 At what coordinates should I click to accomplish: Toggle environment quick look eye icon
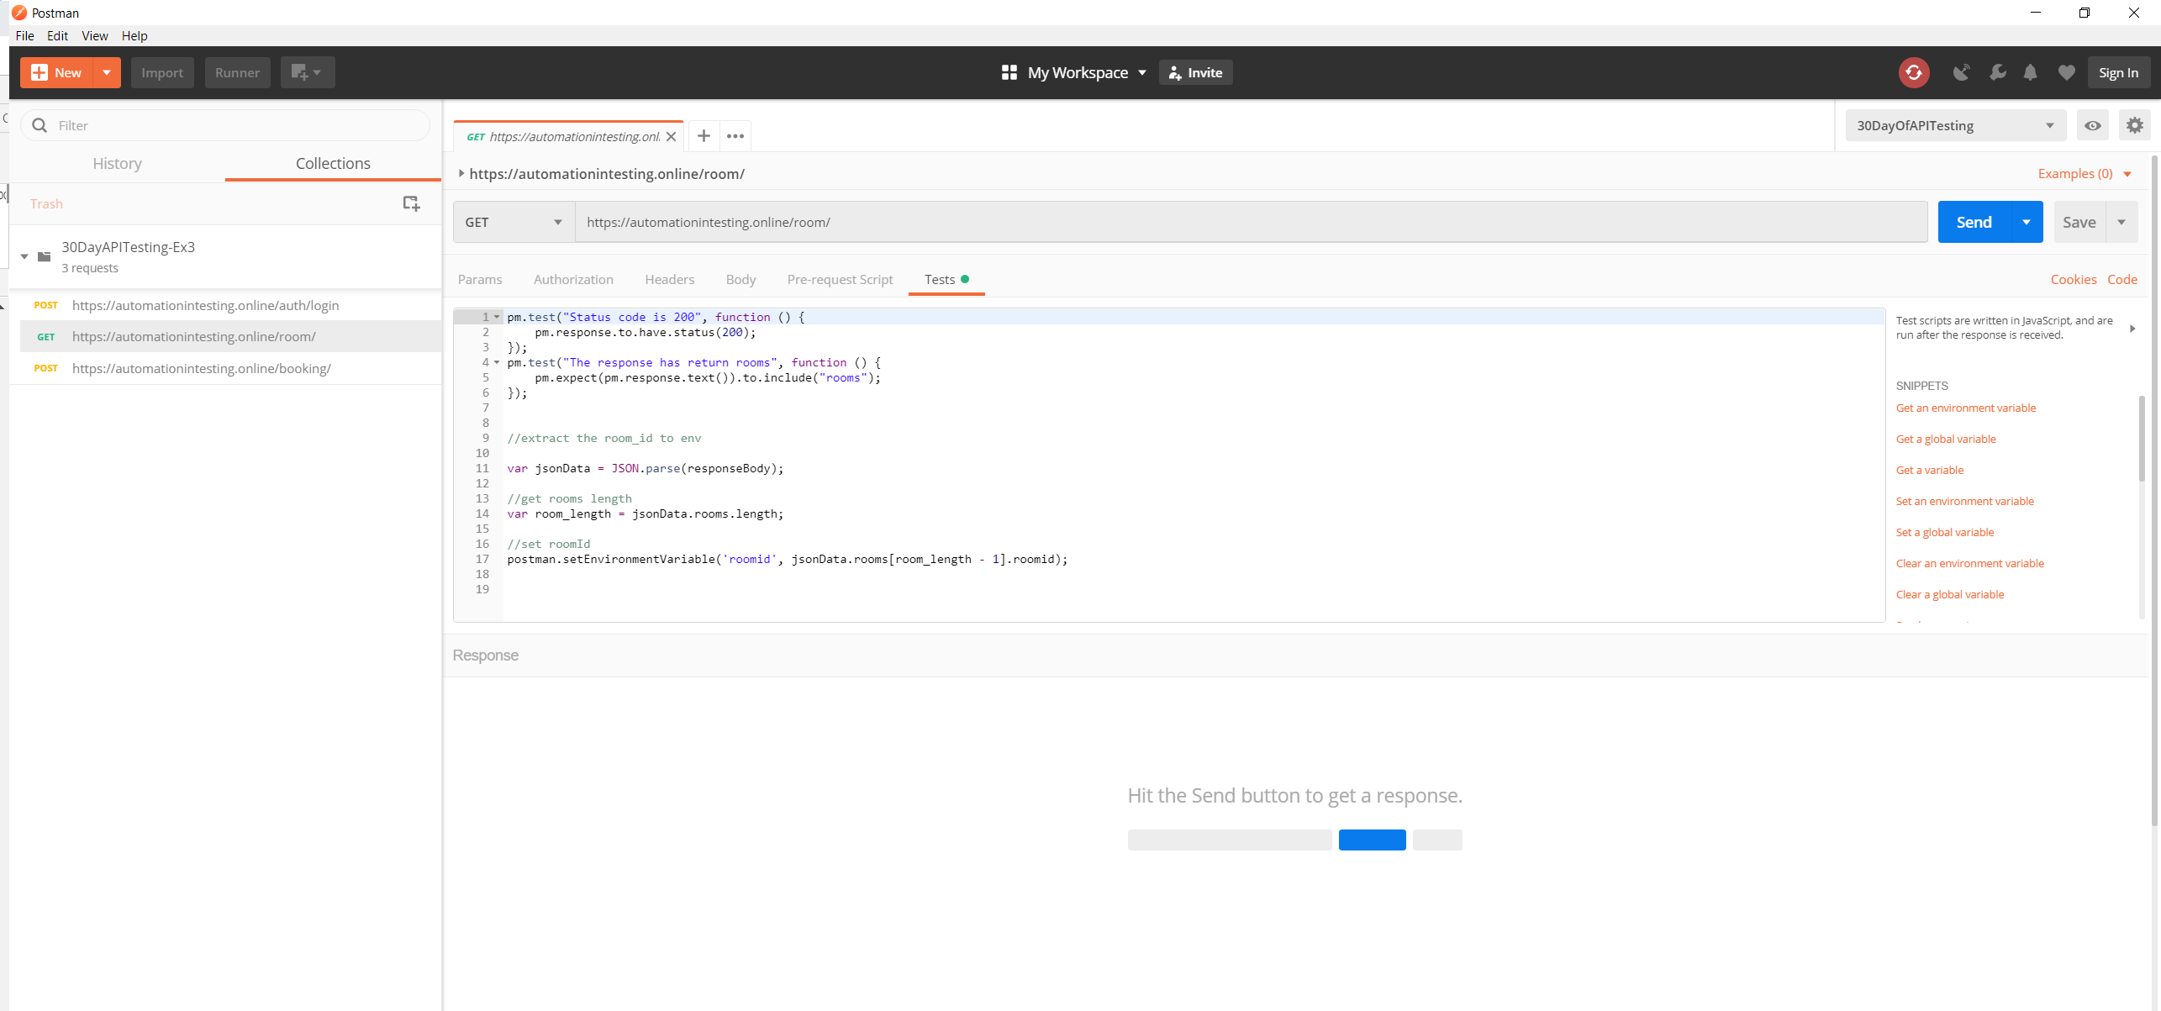[2092, 125]
